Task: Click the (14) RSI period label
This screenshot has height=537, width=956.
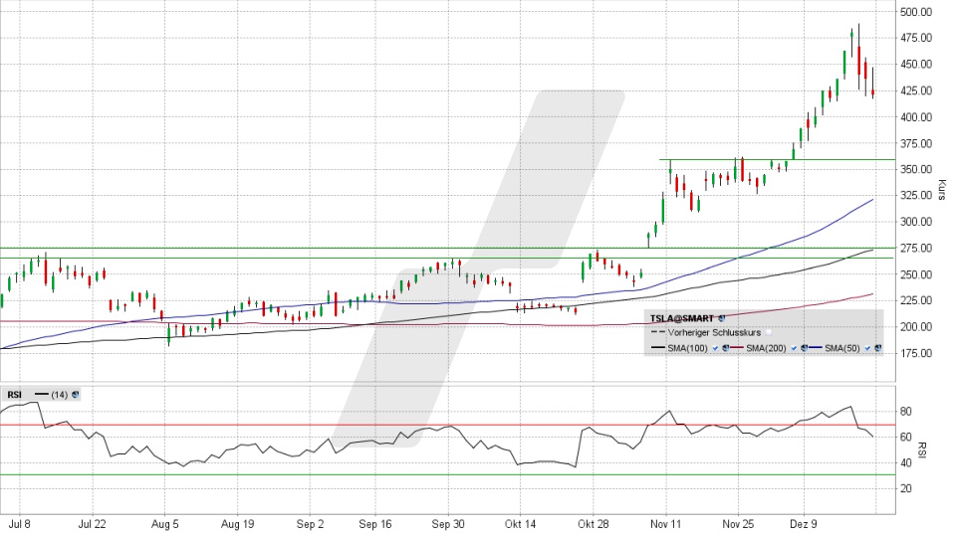Action: 59,395
